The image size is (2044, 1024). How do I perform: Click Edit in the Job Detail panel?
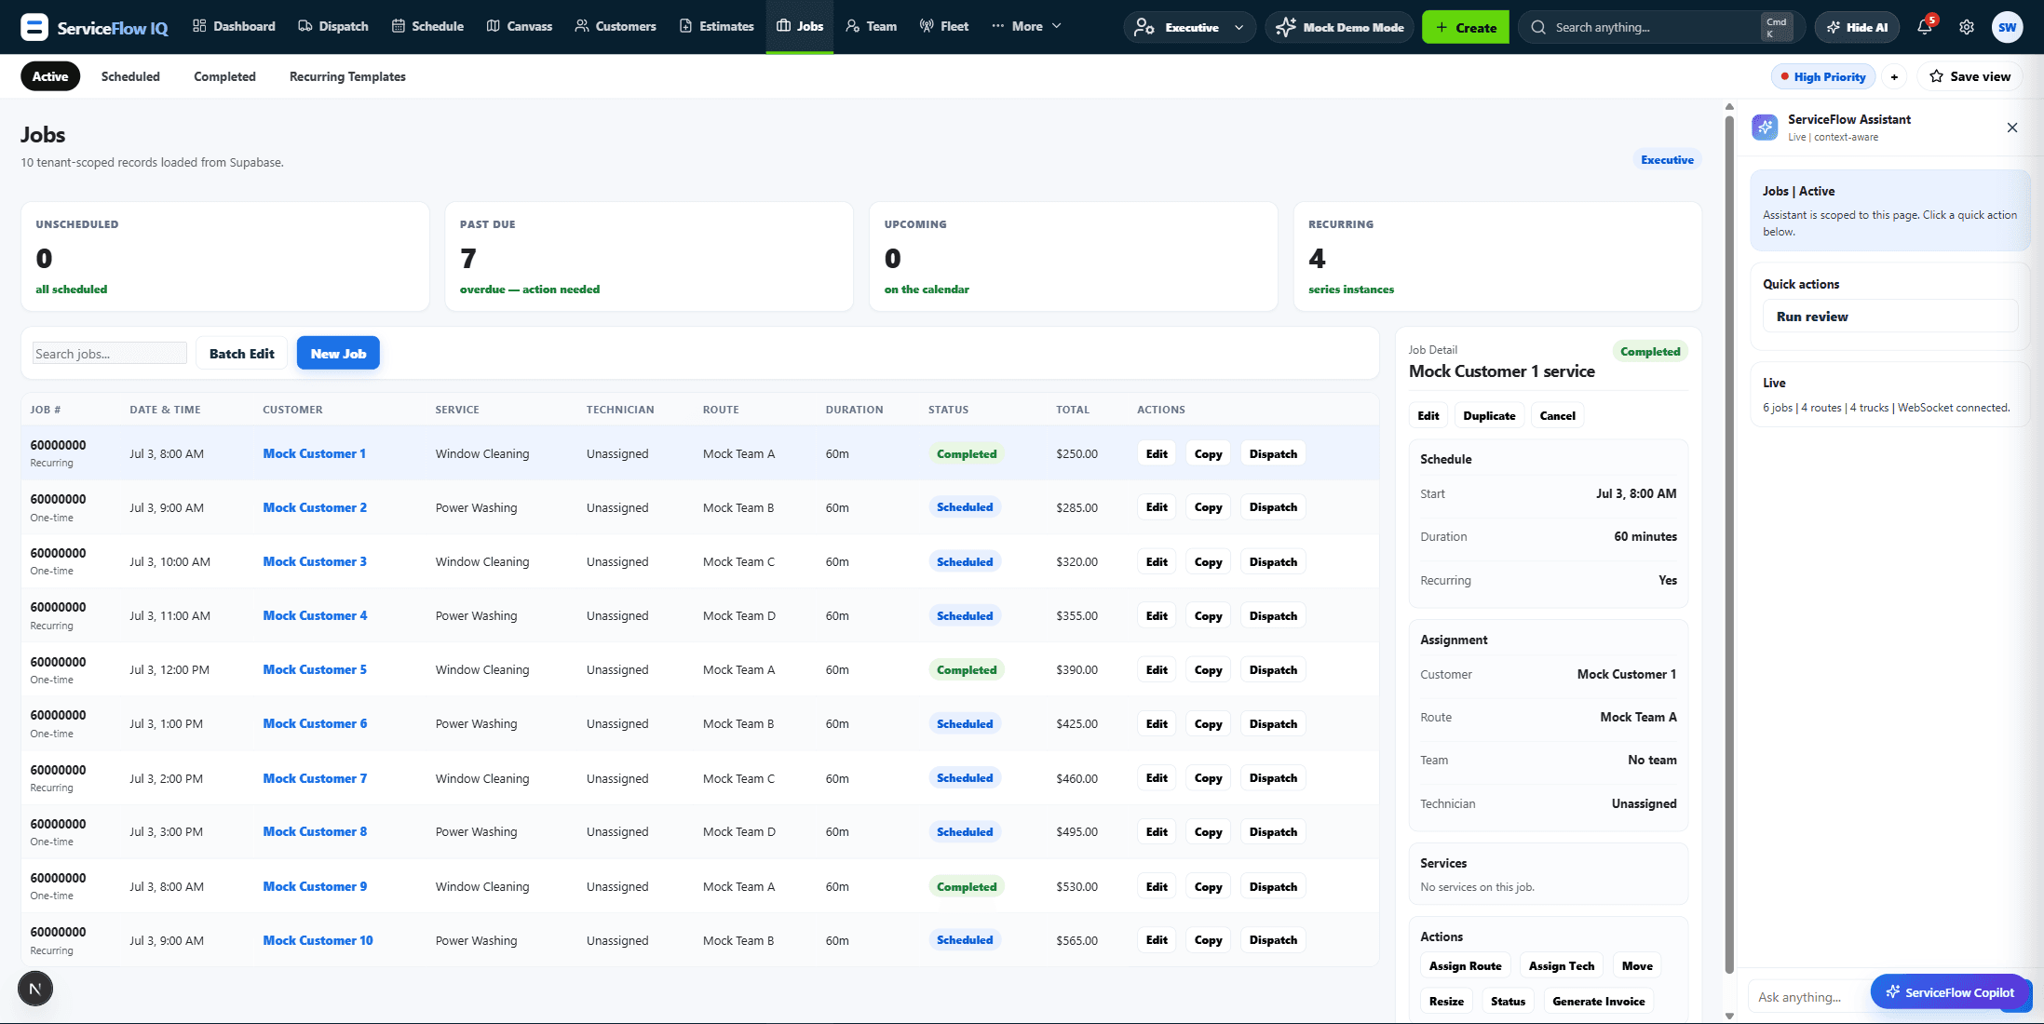1428,416
